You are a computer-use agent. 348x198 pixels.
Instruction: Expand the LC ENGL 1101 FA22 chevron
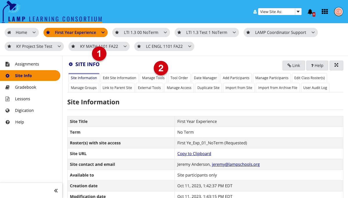(x=190, y=46)
